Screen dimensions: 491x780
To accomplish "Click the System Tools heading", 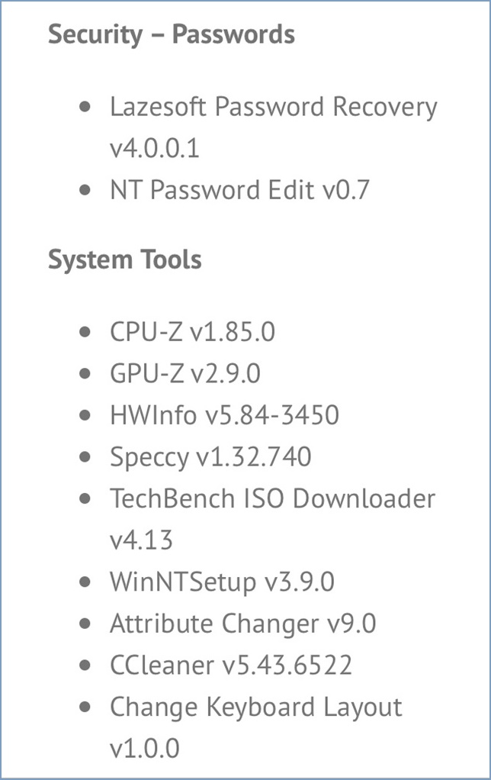I will coord(125,259).
